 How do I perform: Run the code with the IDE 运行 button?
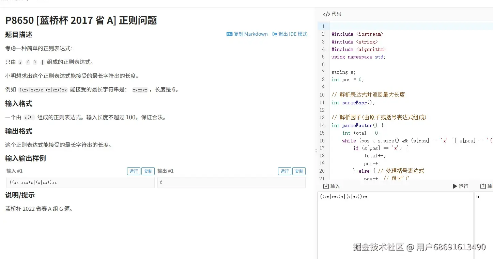click(x=460, y=186)
